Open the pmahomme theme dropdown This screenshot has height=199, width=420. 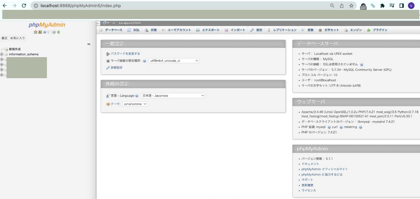click(135, 104)
